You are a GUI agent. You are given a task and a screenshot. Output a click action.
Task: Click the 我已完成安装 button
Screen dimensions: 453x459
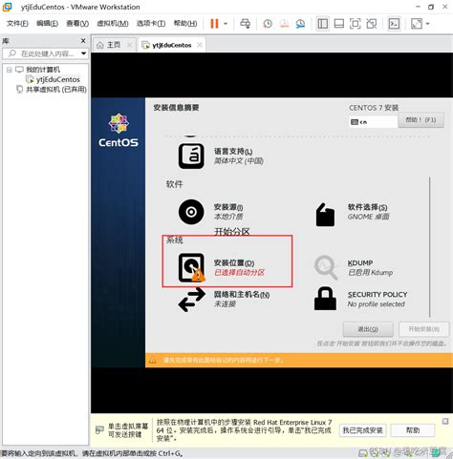[x=362, y=430]
